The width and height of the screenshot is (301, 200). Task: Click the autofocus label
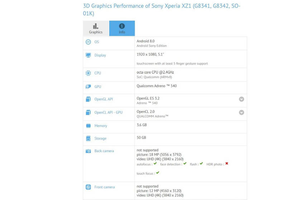(x=144, y=164)
